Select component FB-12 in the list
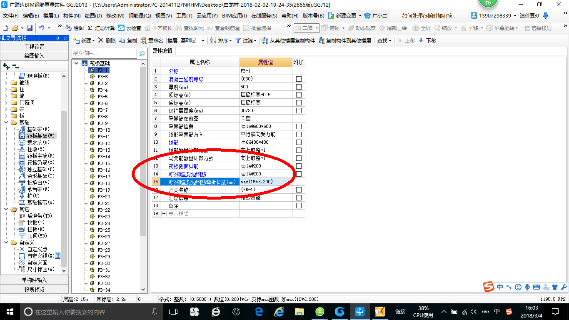Screen dimensions: 569x320 [x=104, y=143]
